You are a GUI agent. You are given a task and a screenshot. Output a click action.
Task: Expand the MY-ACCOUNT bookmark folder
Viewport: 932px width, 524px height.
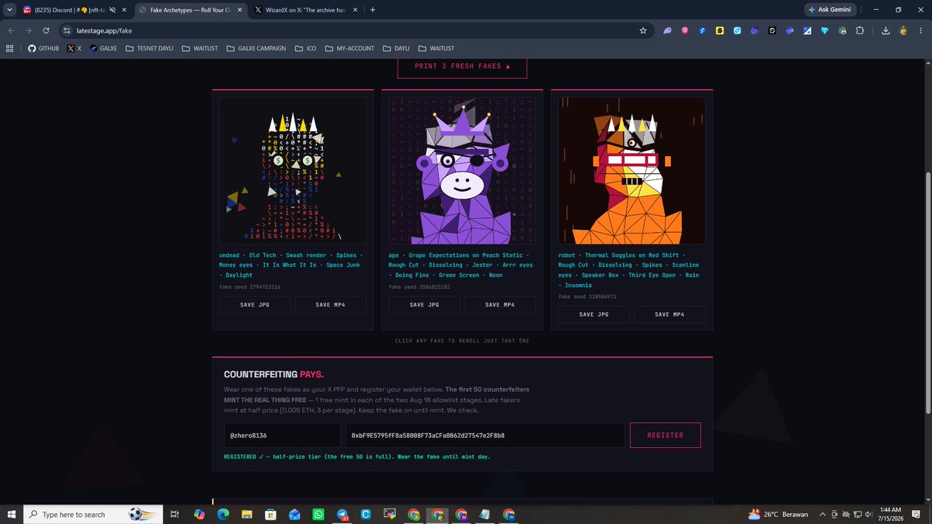click(x=349, y=47)
